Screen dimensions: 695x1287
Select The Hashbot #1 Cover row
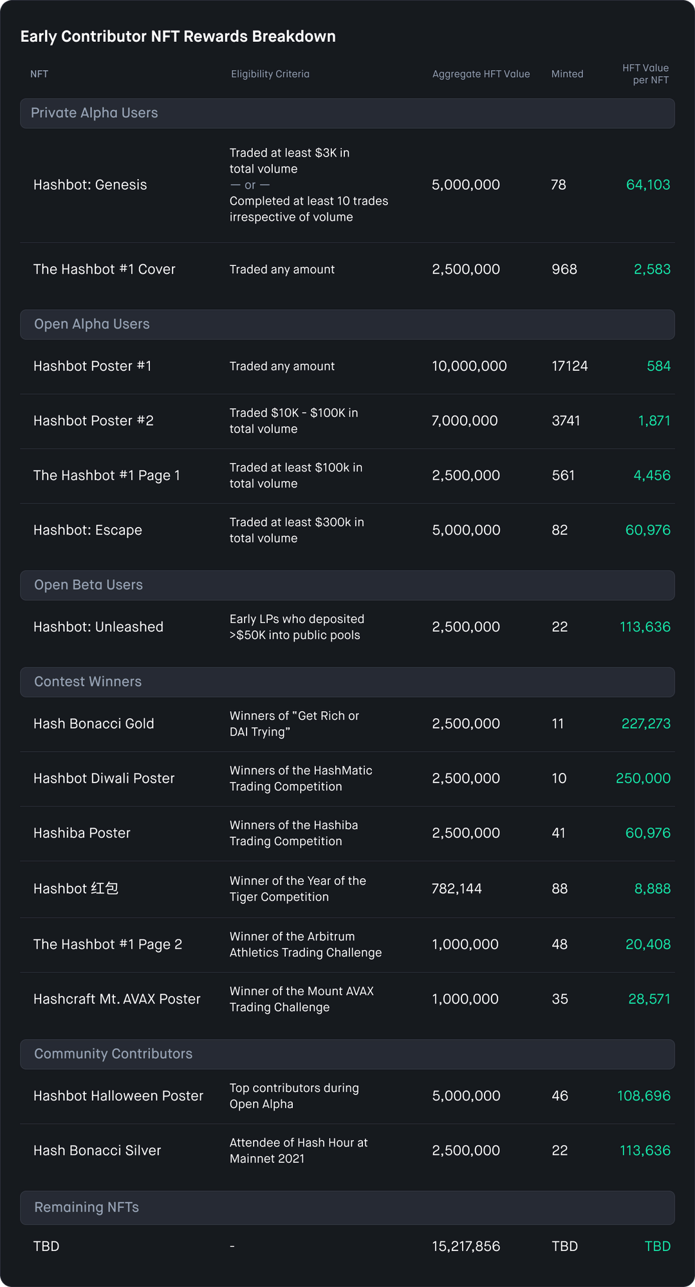[x=347, y=270]
